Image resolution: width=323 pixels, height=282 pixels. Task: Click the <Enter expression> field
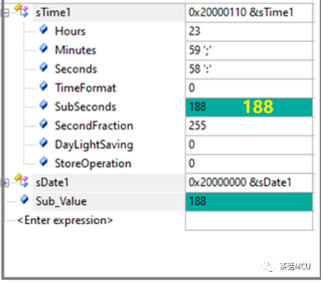pos(65,220)
